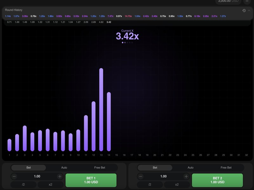Place BET 1 for 1.00 USD
254x190 pixels.
[91, 180]
